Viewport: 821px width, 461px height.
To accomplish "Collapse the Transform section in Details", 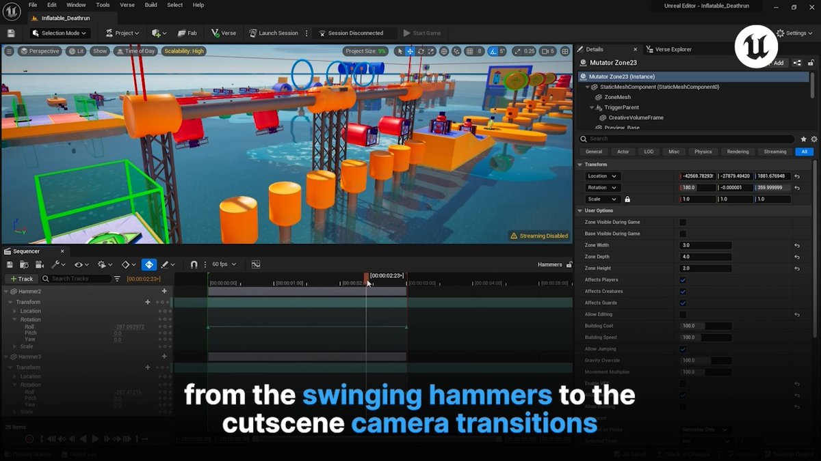I will pyautogui.click(x=580, y=165).
